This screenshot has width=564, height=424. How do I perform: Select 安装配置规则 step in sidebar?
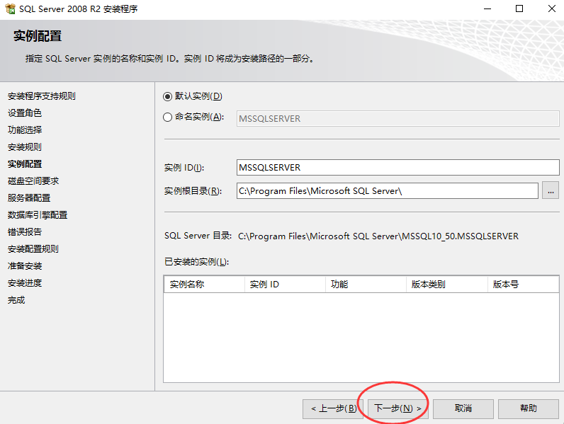click(x=33, y=249)
